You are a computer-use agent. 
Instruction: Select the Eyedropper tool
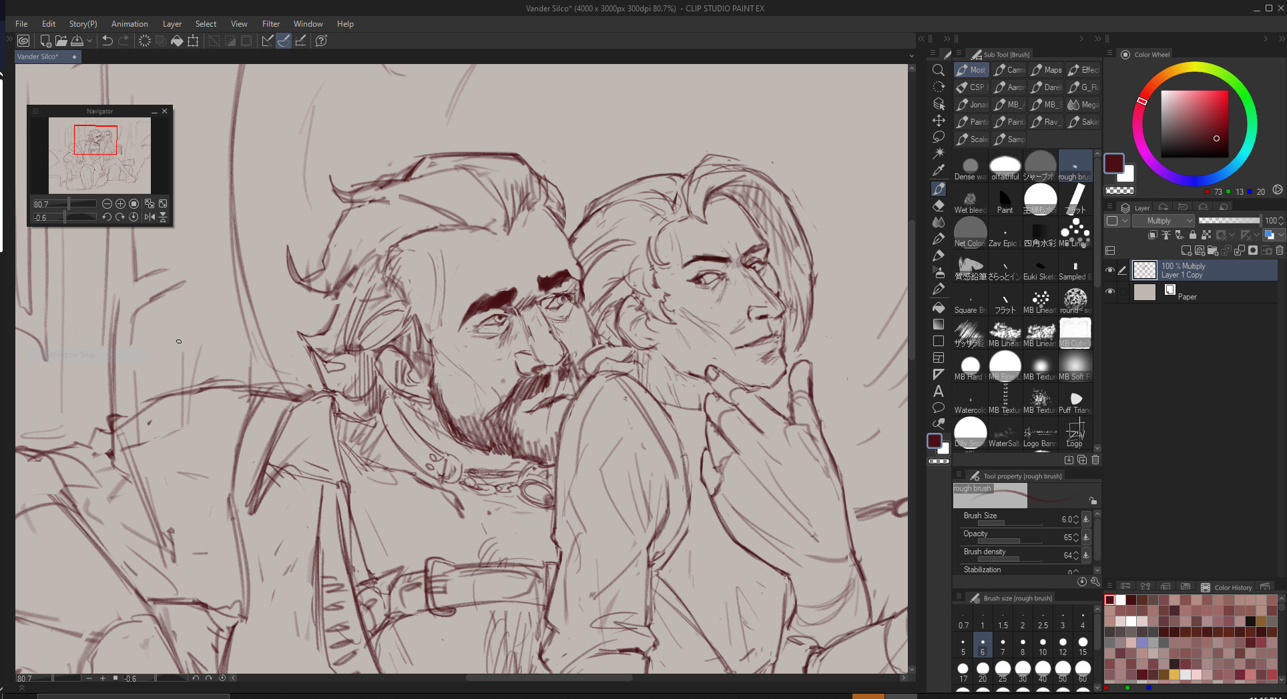tap(938, 171)
